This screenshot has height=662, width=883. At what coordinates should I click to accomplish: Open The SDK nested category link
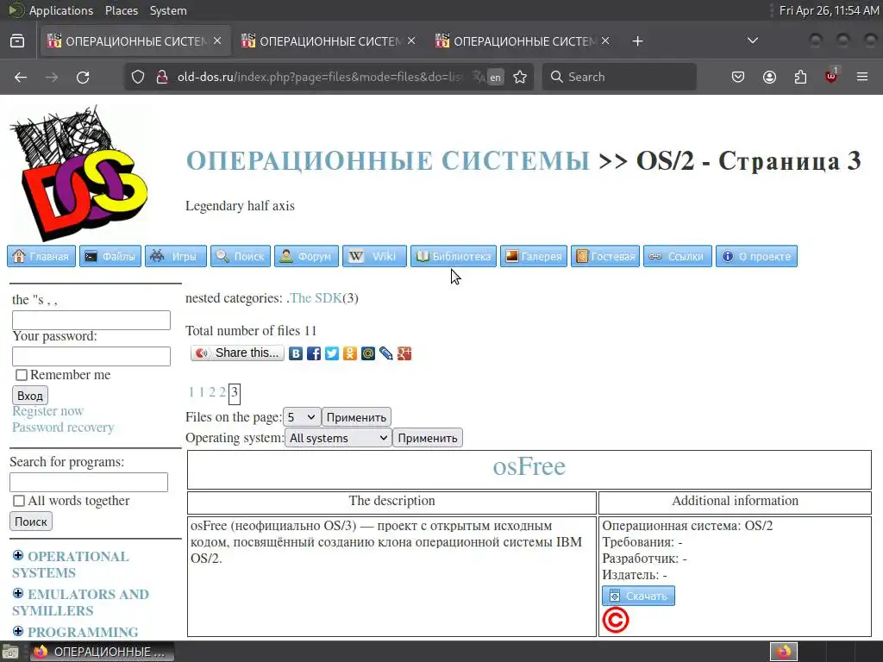coord(316,298)
